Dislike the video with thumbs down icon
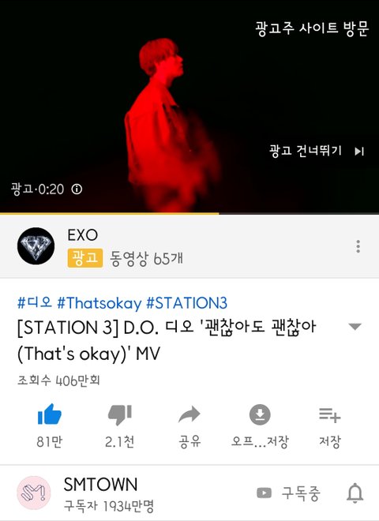Image resolution: width=379 pixels, height=521 pixels. 120,414
